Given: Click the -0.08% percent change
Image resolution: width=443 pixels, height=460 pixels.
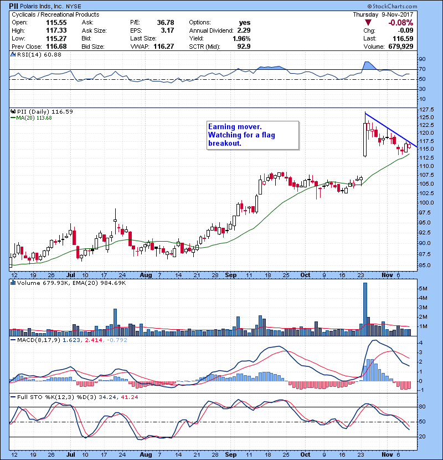Looking at the screenshot, I should [x=400, y=23].
